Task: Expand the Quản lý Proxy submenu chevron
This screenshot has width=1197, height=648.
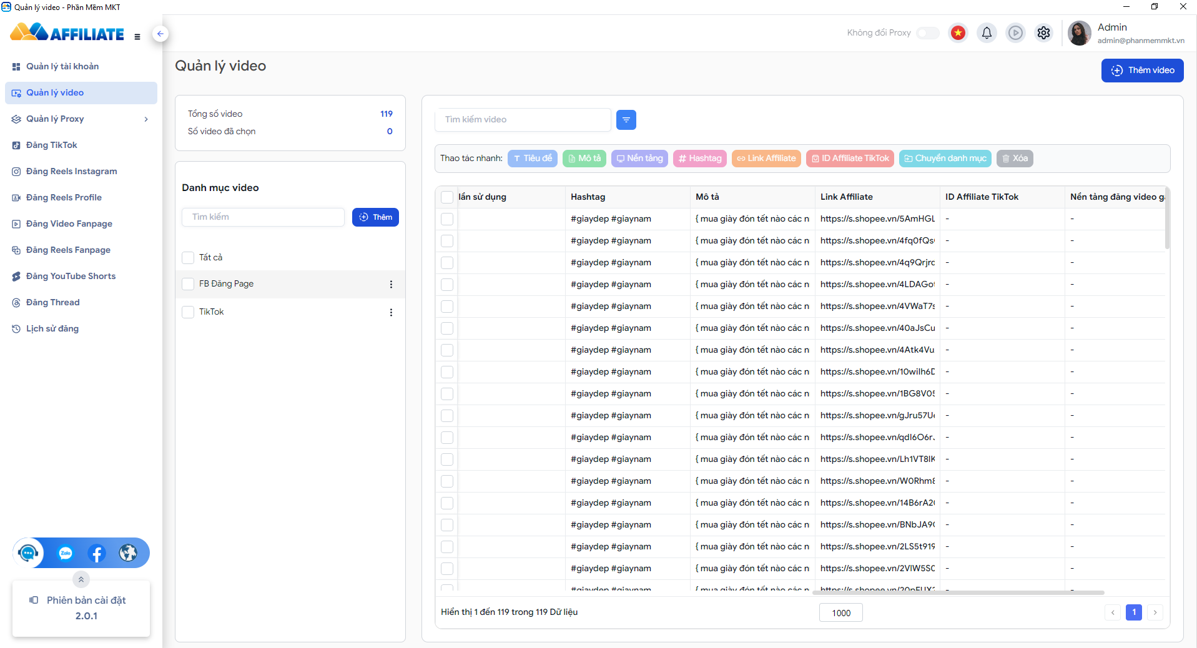Action: 146,119
